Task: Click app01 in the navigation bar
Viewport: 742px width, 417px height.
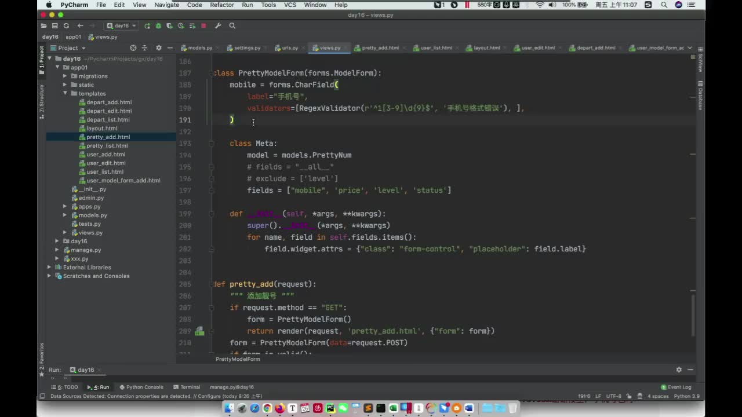Action: (x=73, y=37)
